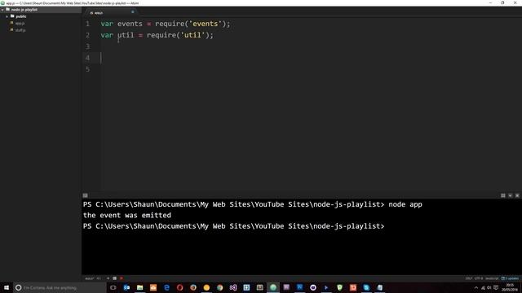
Task: Focus the last terminal prompt line
Action: click(234, 226)
